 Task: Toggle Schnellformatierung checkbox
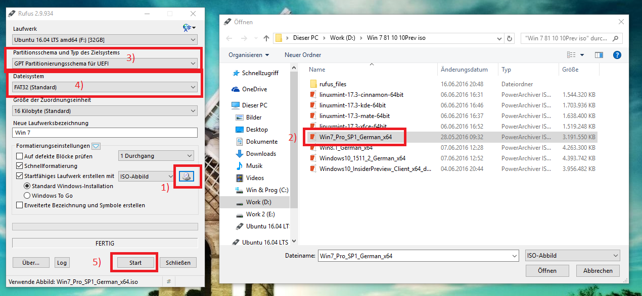point(20,166)
